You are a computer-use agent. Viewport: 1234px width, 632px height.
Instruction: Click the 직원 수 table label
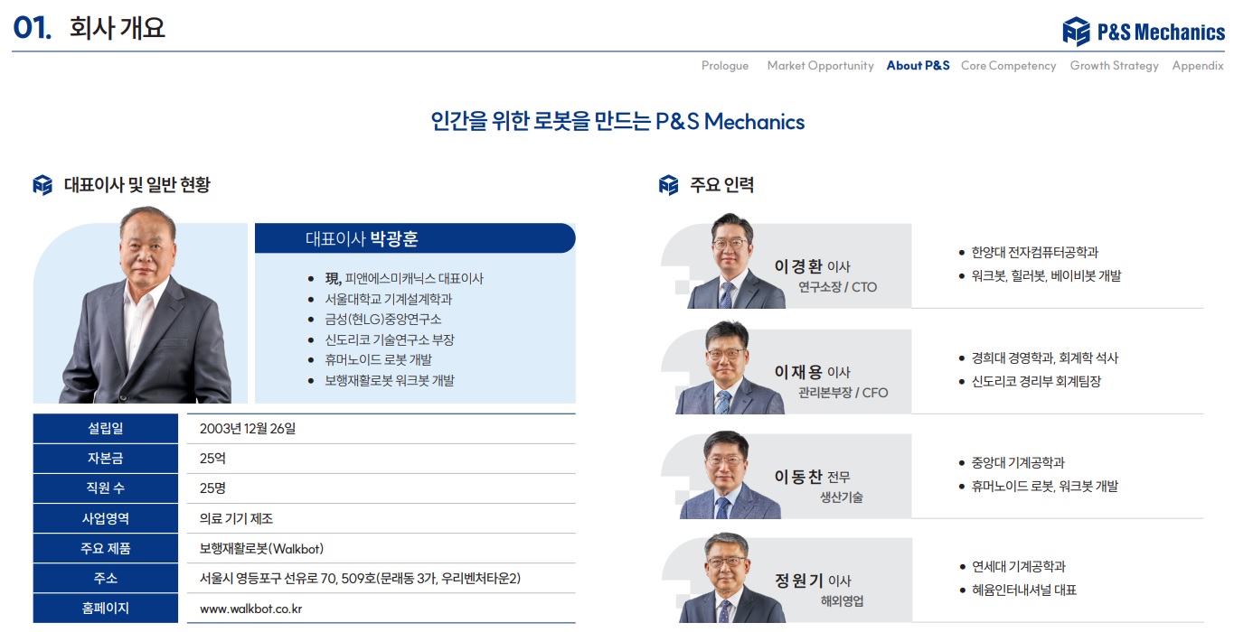coord(105,488)
